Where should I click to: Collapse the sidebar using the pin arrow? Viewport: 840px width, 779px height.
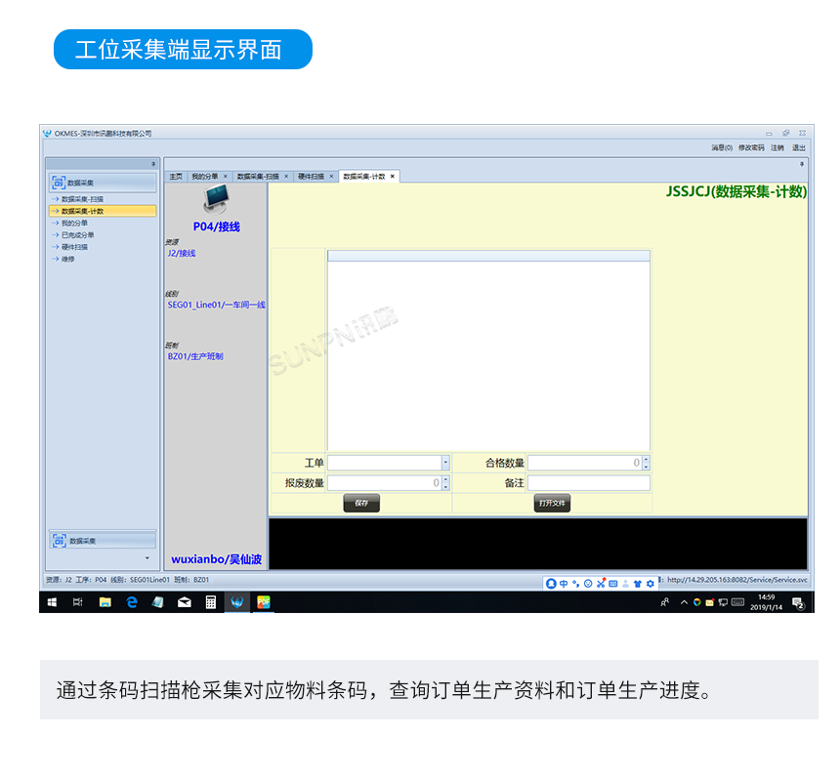pos(152,161)
